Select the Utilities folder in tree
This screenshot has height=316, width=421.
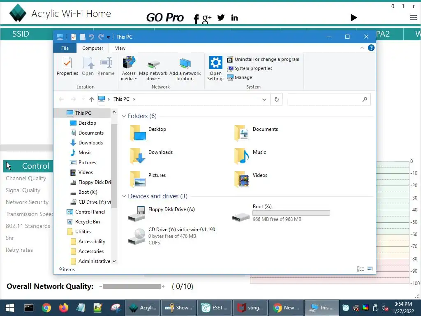pyautogui.click(x=83, y=232)
